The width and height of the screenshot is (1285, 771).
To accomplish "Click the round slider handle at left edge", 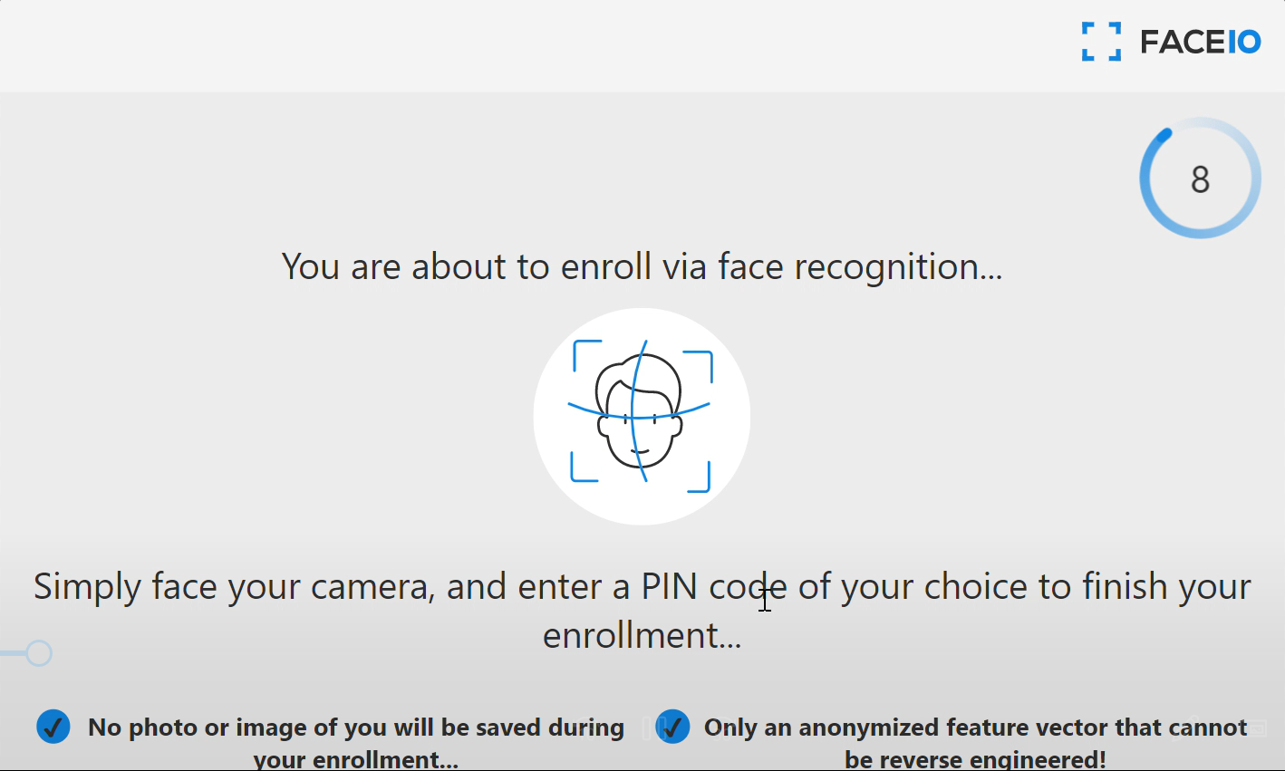I will click(38, 653).
